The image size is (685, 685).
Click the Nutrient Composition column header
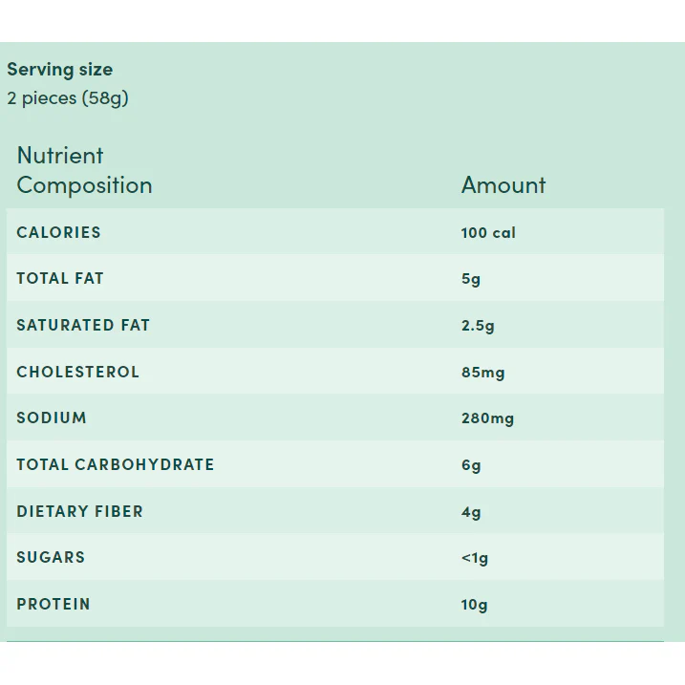(84, 170)
